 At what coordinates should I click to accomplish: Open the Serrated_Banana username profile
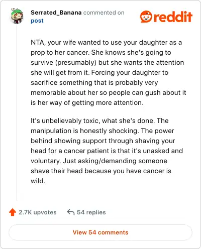pos(56,13)
